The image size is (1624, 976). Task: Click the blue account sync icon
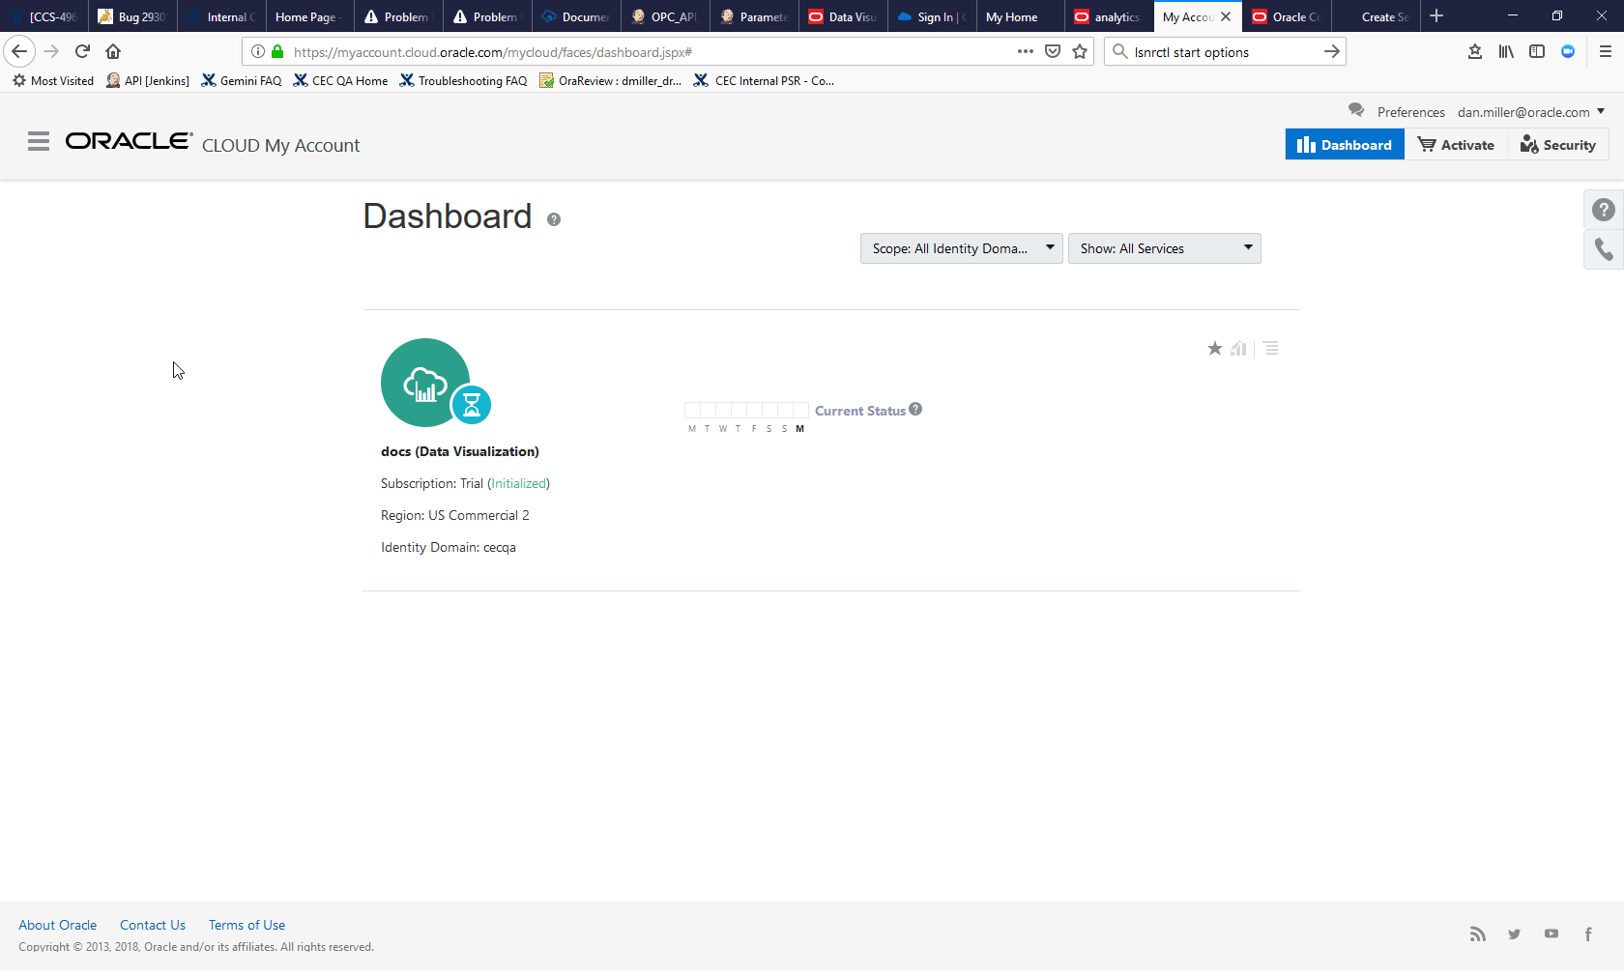1568,51
